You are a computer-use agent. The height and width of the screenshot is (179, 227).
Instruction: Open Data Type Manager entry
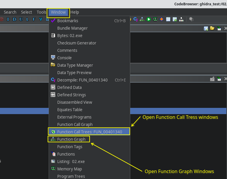(x=89, y=65)
